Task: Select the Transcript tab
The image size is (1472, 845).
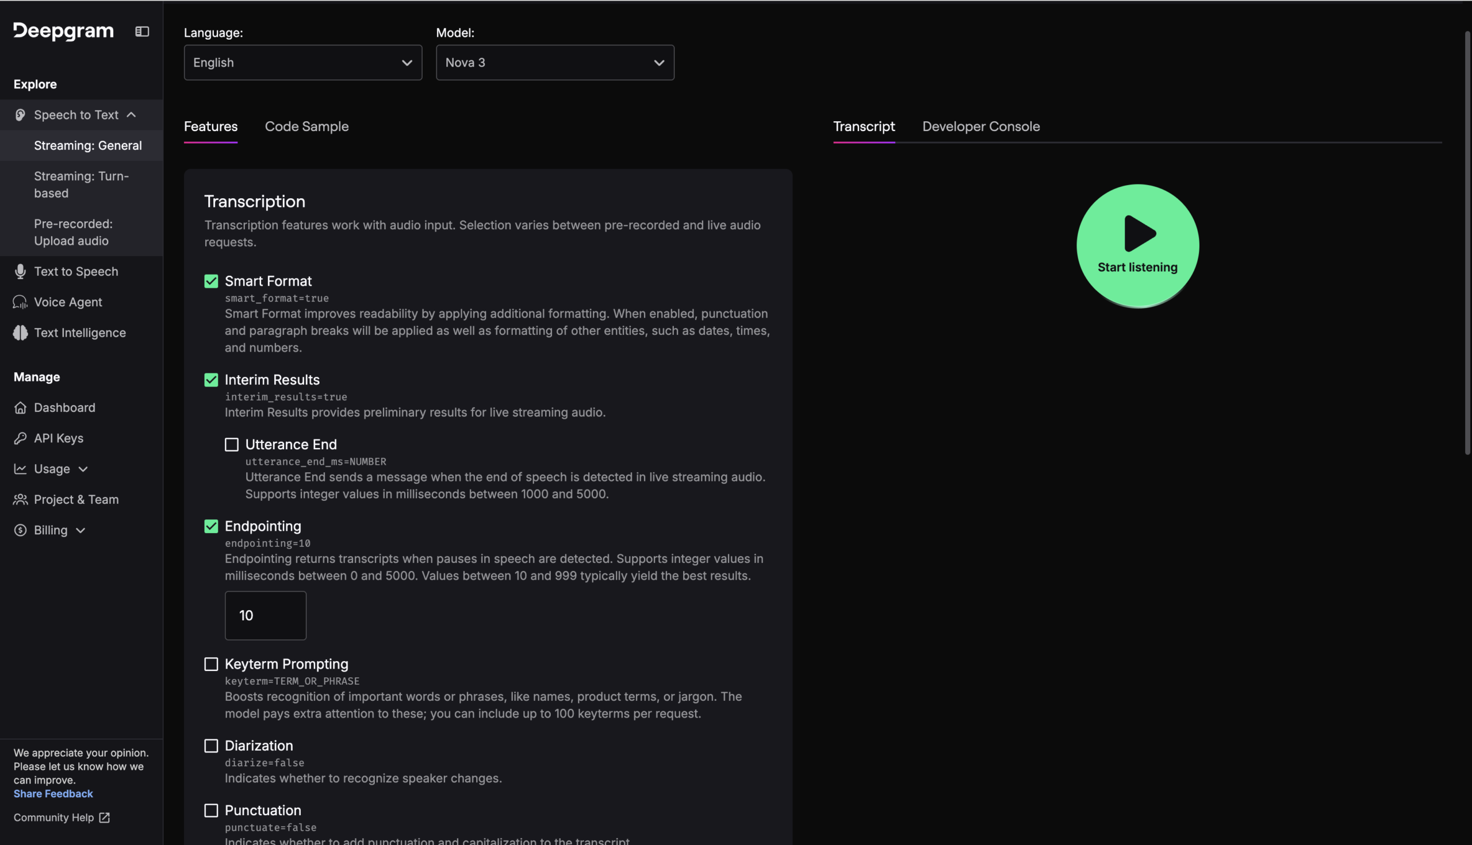Action: click(x=864, y=126)
